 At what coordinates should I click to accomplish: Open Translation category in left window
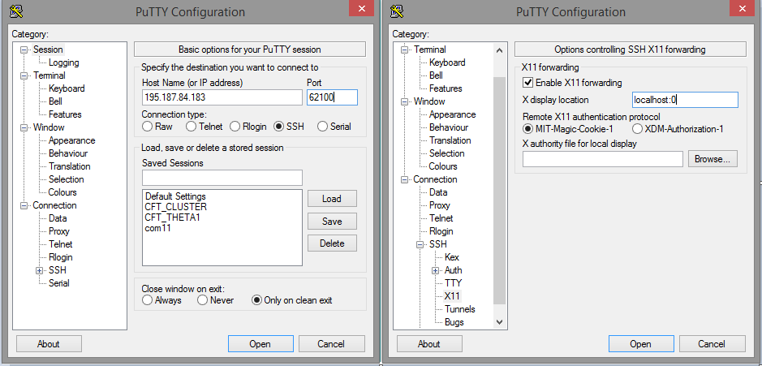tap(70, 166)
